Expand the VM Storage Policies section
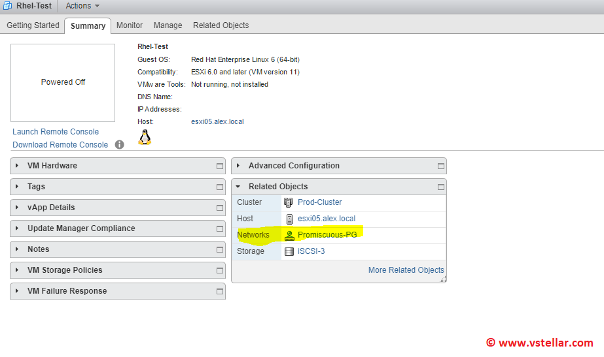 click(17, 270)
